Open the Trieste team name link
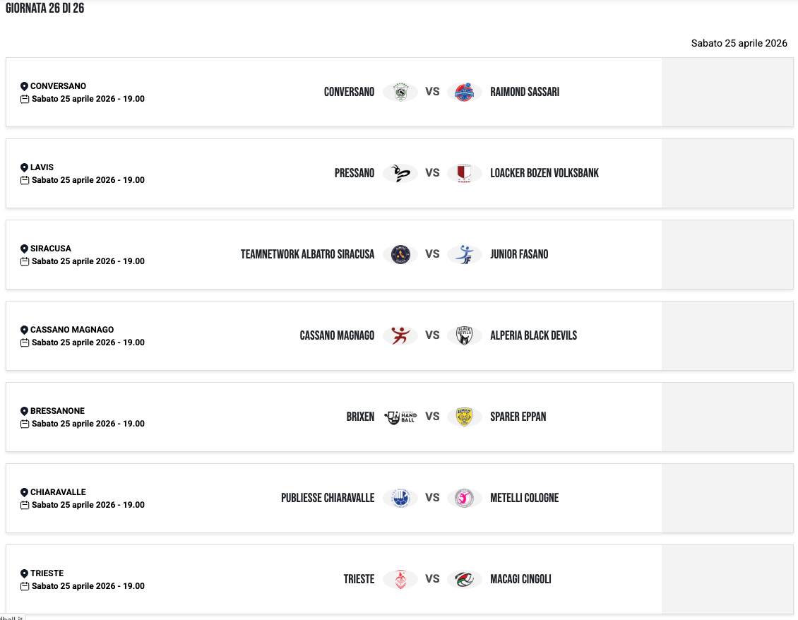 point(359,580)
